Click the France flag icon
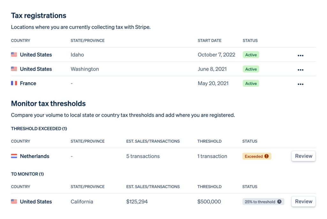Screen dimensions: 327x219 point(14,83)
